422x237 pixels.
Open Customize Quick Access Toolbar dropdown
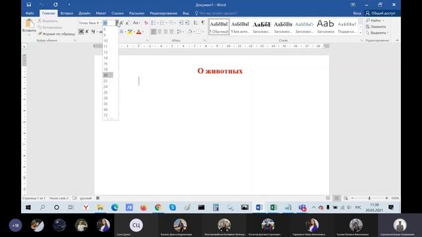(x=69, y=5)
